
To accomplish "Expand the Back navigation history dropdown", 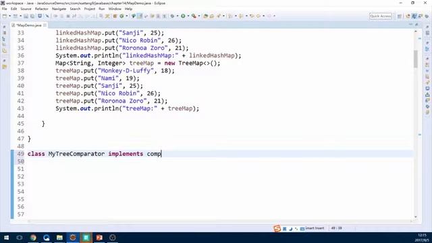I will 264,16.
